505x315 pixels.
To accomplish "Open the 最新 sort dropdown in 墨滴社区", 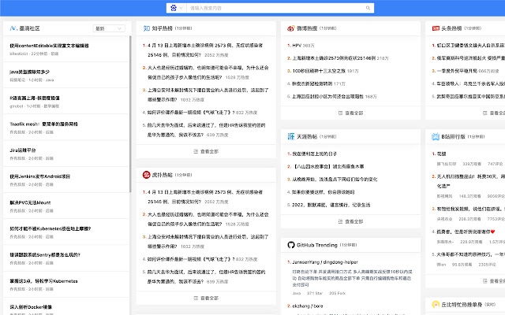I will pos(109,28).
